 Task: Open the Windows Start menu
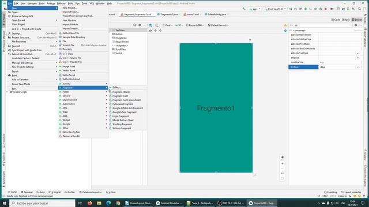pyautogui.click(x=5, y=203)
